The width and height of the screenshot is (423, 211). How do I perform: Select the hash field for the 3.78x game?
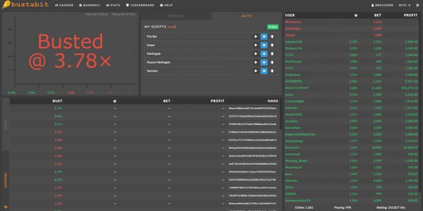pyautogui.click(x=252, y=108)
